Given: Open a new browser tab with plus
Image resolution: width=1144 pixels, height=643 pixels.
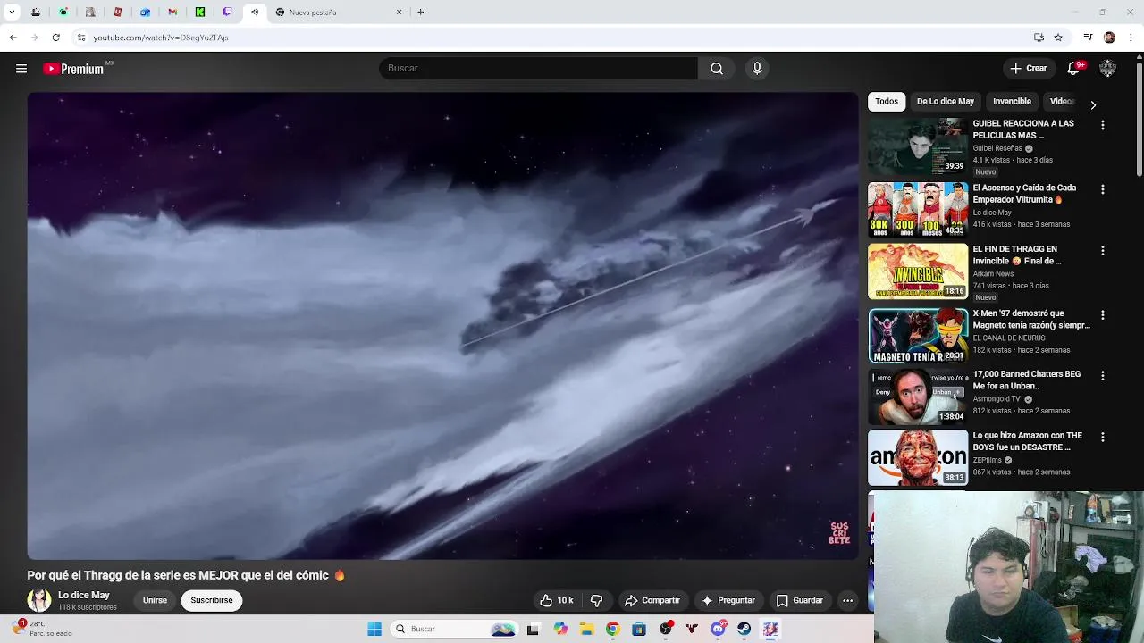Looking at the screenshot, I should 420,13.
